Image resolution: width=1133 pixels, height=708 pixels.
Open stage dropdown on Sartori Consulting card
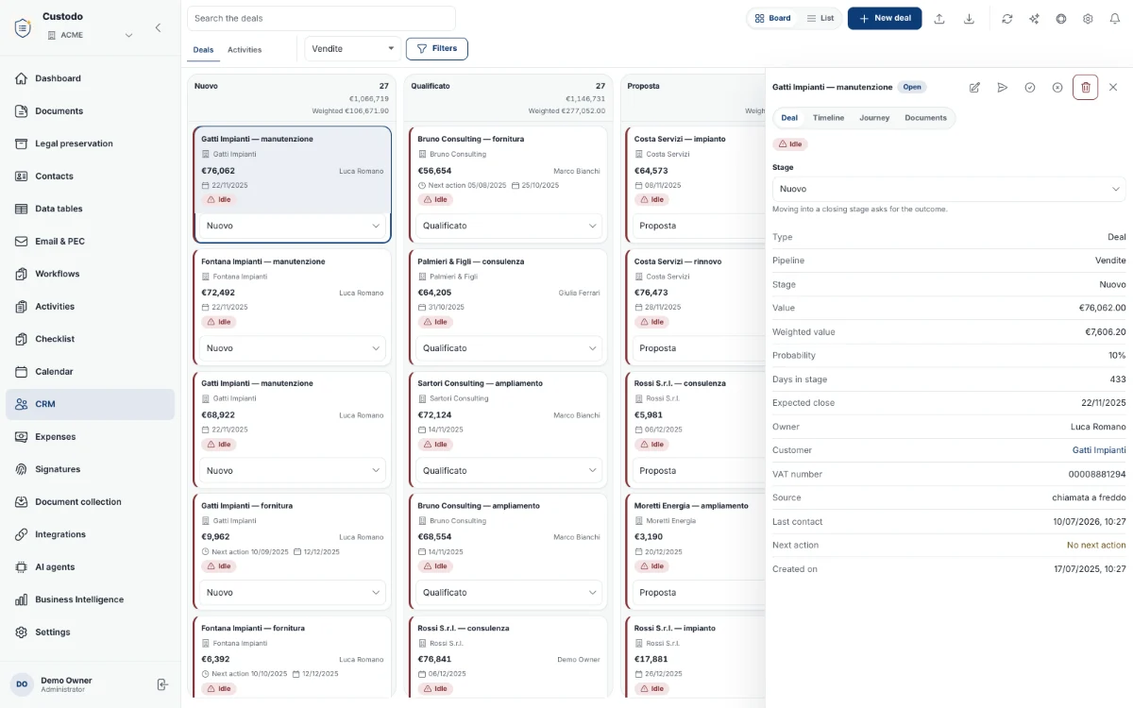click(x=509, y=470)
